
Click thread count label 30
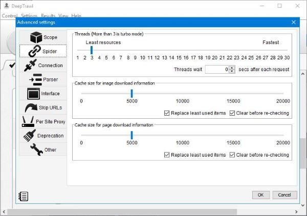pos(287,57)
